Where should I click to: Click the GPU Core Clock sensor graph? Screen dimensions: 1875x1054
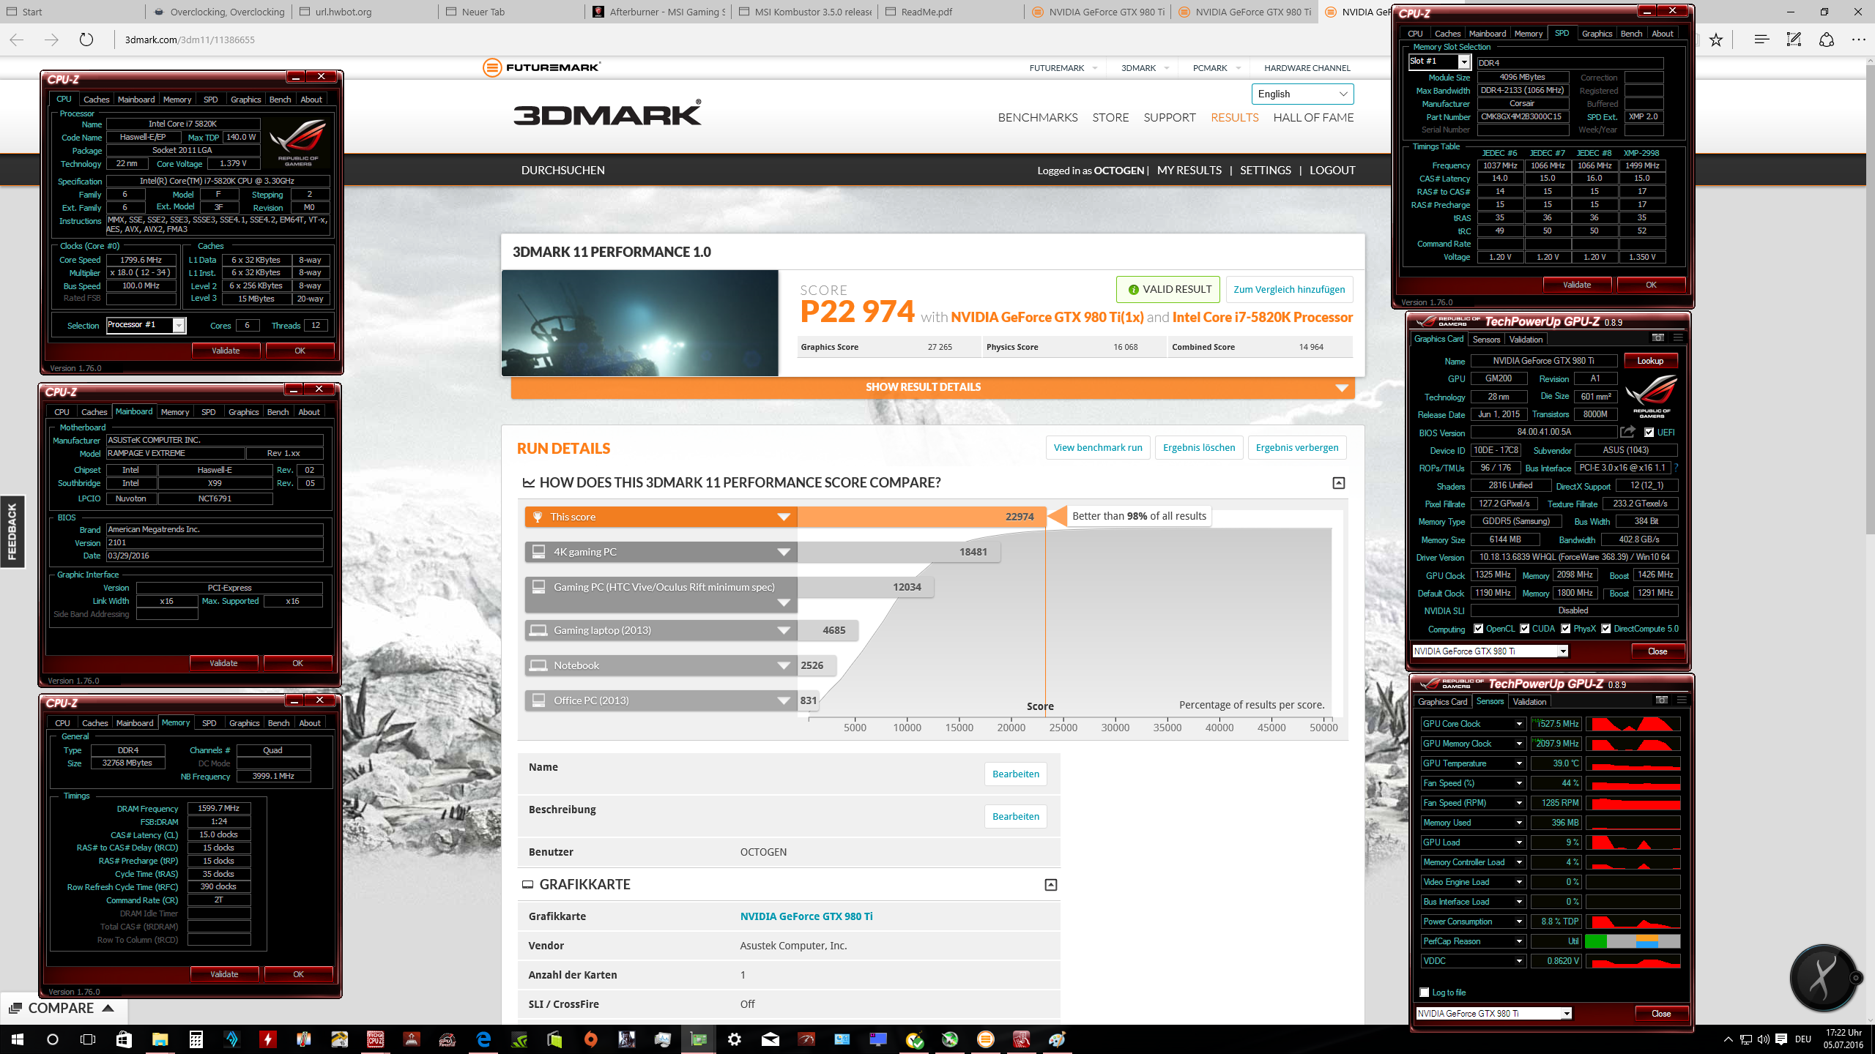pos(1633,724)
